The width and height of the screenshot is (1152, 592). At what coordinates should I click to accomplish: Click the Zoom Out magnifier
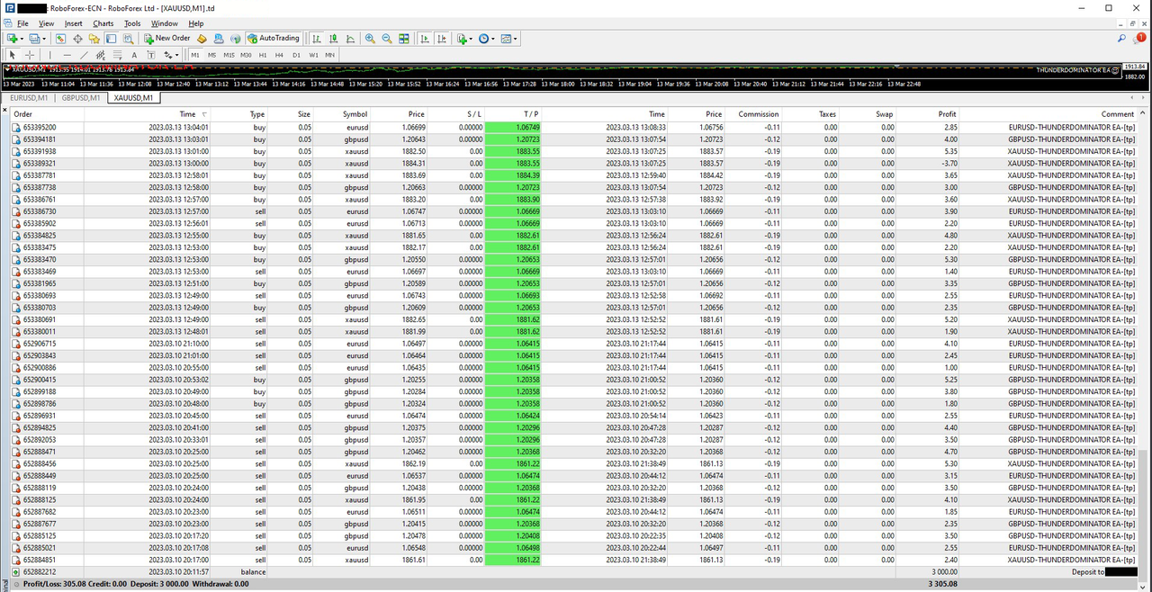387,39
